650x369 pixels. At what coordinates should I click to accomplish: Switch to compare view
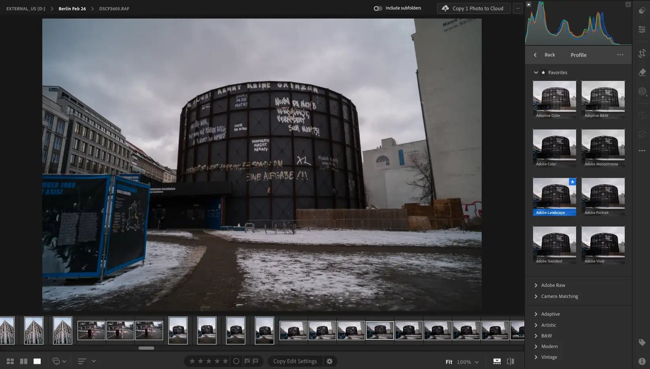click(24, 361)
